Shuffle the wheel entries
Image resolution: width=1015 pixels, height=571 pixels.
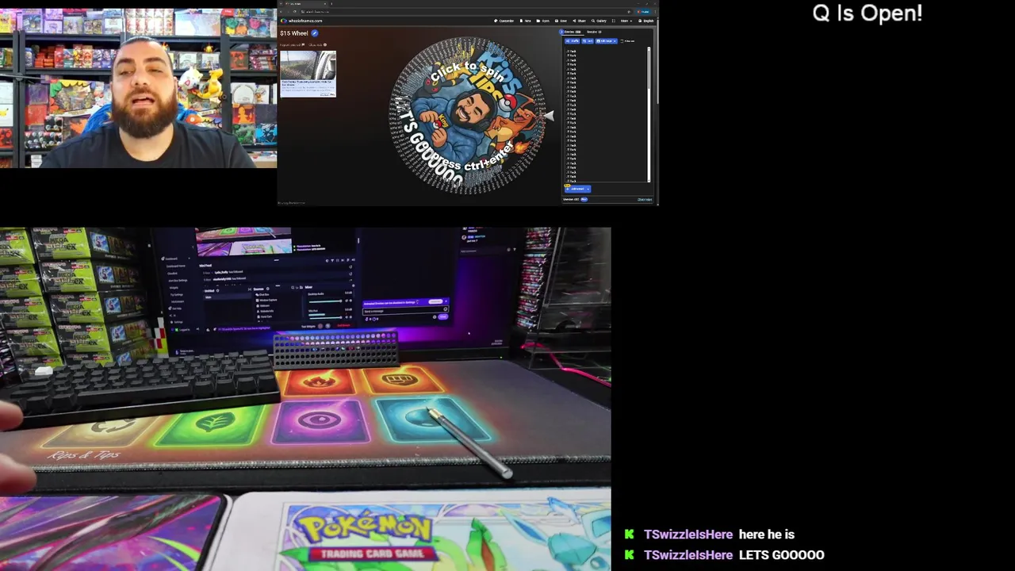click(573, 41)
